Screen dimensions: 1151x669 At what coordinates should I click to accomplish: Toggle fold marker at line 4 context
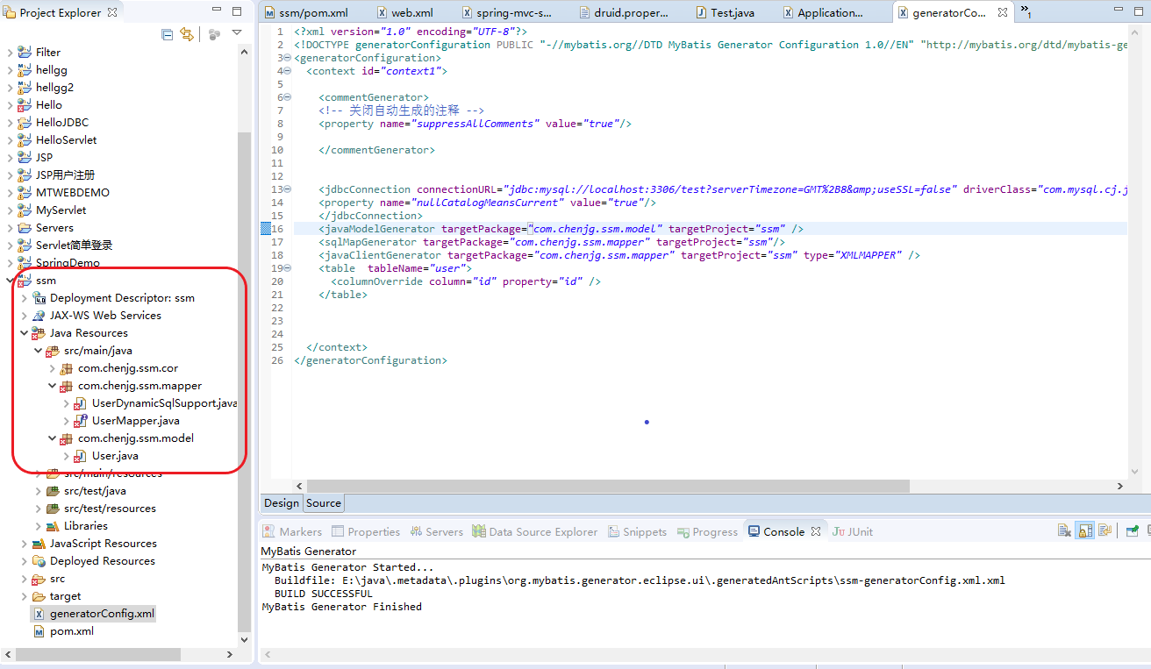289,71
